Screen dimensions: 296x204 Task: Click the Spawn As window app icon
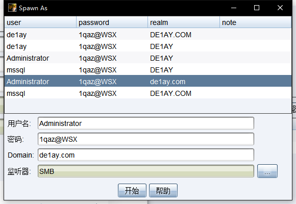[x=12, y=8]
